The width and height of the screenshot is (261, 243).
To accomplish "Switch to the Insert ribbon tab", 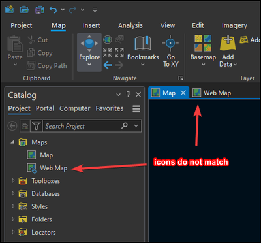I will pos(91,25).
